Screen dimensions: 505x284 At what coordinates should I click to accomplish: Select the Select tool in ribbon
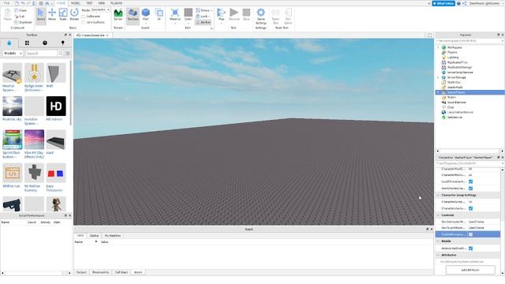(41, 15)
